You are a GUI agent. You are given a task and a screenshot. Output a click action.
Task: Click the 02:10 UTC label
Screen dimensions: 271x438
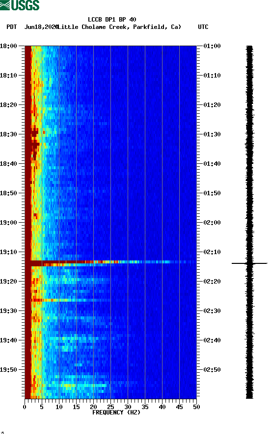tap(212, 252)
